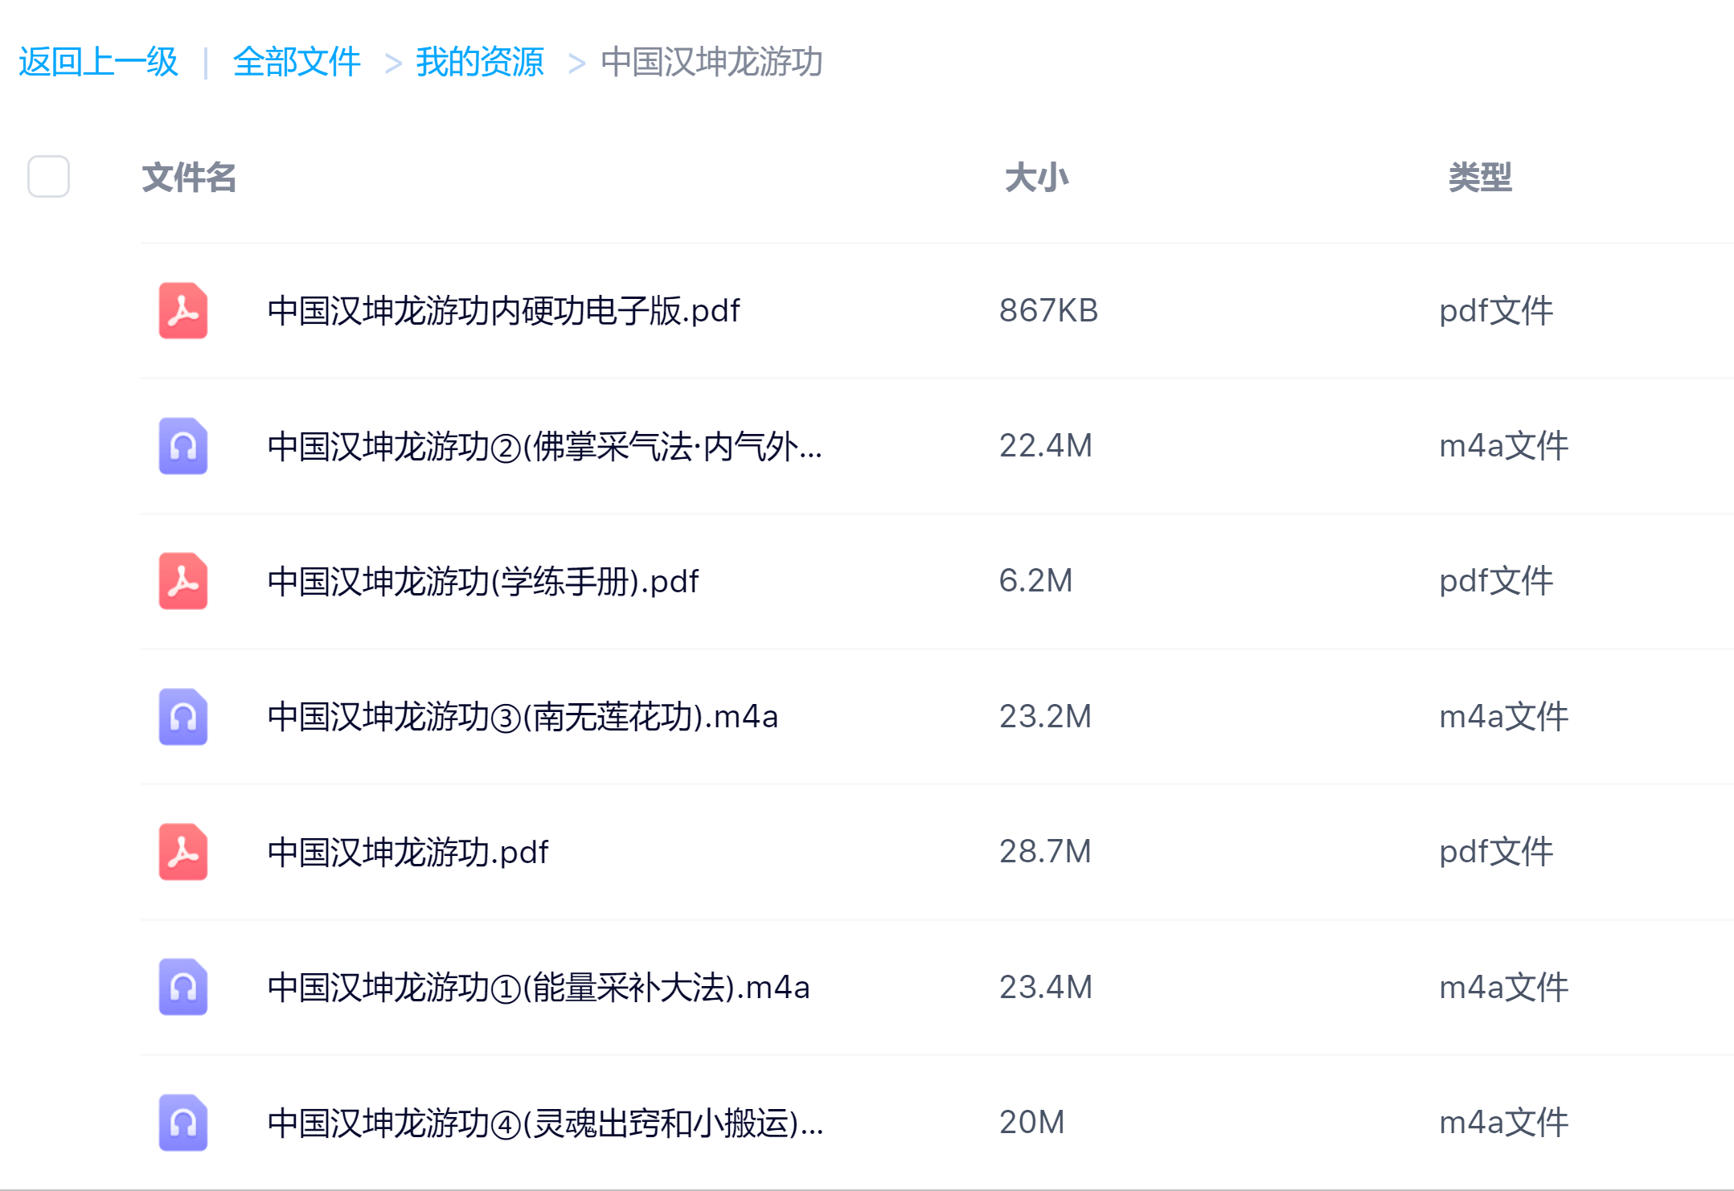This screenshot has width=1734, height=1191.
Task: Click the audio icon for 南无莲花功 file
Action: click(x=182, y=718)
